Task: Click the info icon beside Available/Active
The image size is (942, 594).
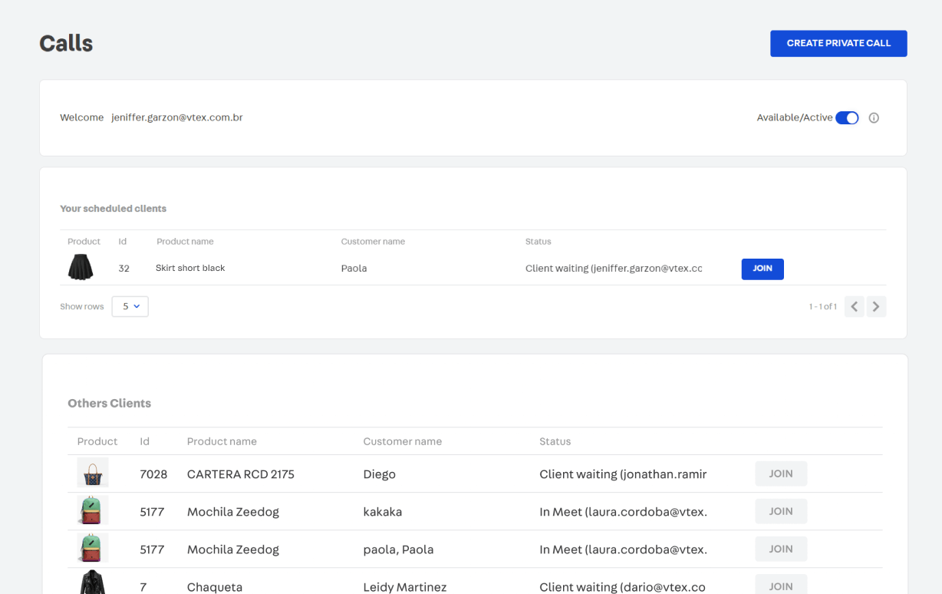Action: pyautogui.click(x=873, y=118)
